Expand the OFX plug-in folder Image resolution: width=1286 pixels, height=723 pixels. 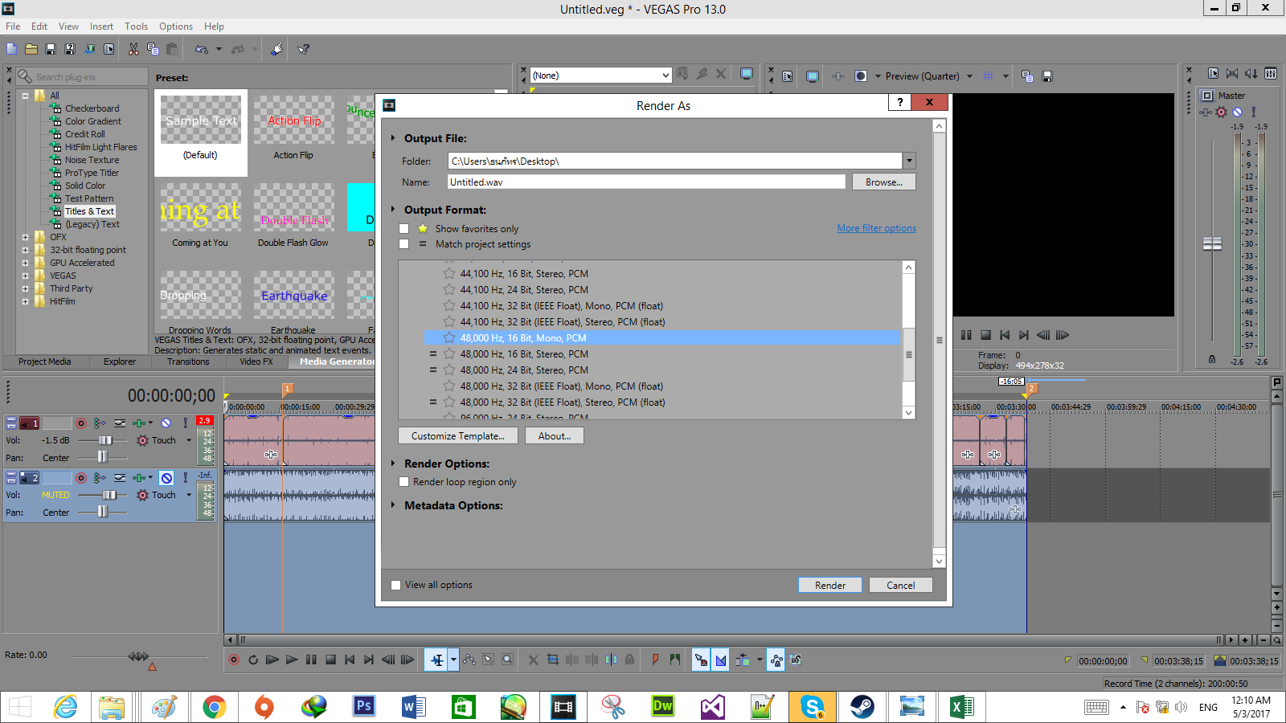25,237
